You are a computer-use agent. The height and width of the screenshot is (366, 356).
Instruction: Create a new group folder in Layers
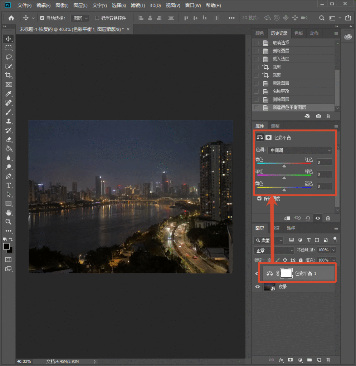(x=309, y=360)
